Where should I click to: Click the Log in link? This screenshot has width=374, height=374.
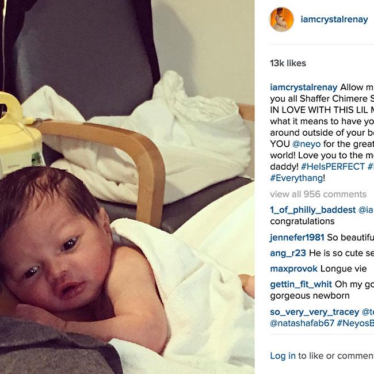[283, 356]
